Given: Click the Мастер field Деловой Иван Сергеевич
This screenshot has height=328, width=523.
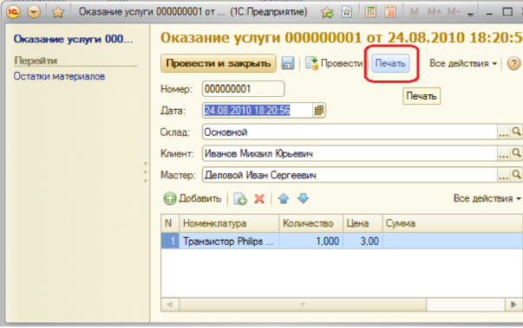Looking at the screenshot, I should point(350,175).
